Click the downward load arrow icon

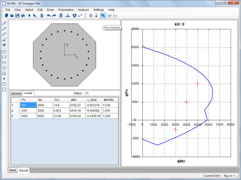(x=96, y=16)
